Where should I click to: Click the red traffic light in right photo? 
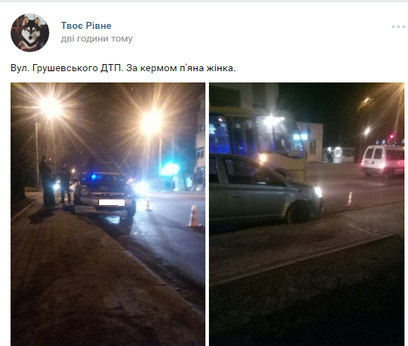[x=392, y=137]
